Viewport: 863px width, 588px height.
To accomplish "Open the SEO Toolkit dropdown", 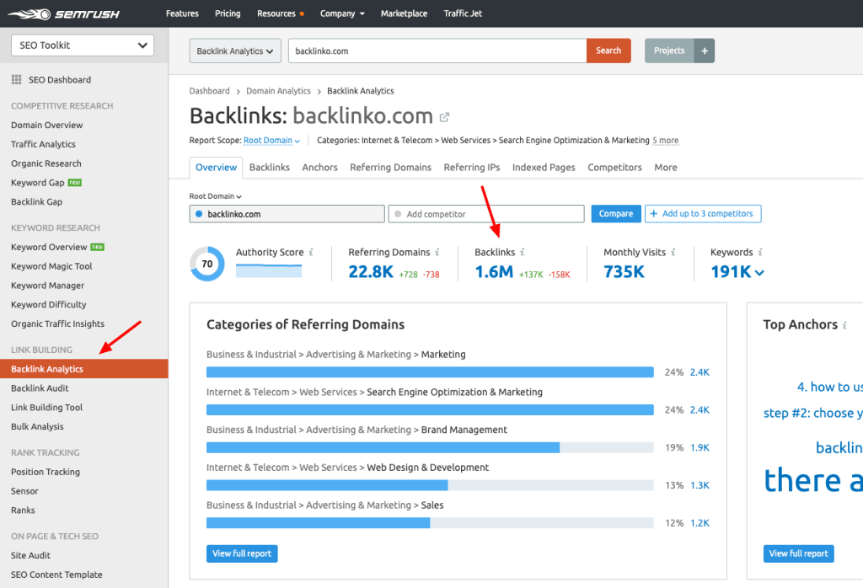I will click(82, 45).
